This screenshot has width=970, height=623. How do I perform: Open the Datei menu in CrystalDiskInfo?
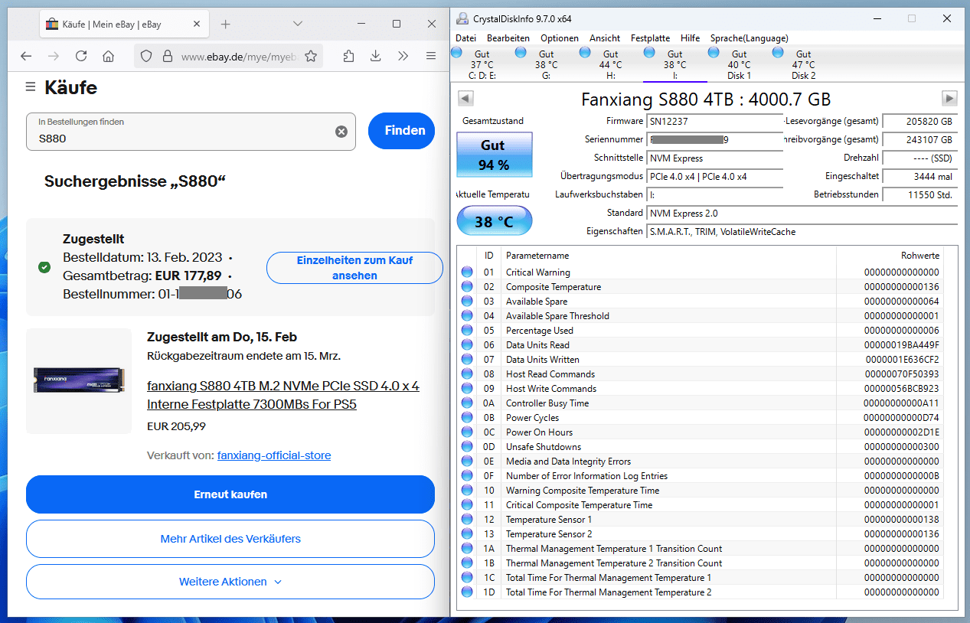[465, 38]
